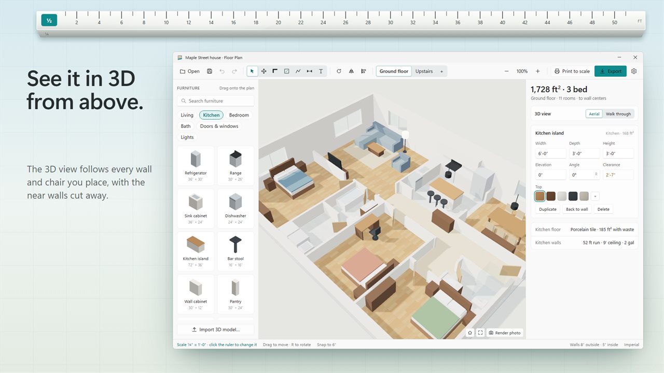Switch 3D view to Aerial
Viewport: 664px width, 373px height.
pos(594,114)
